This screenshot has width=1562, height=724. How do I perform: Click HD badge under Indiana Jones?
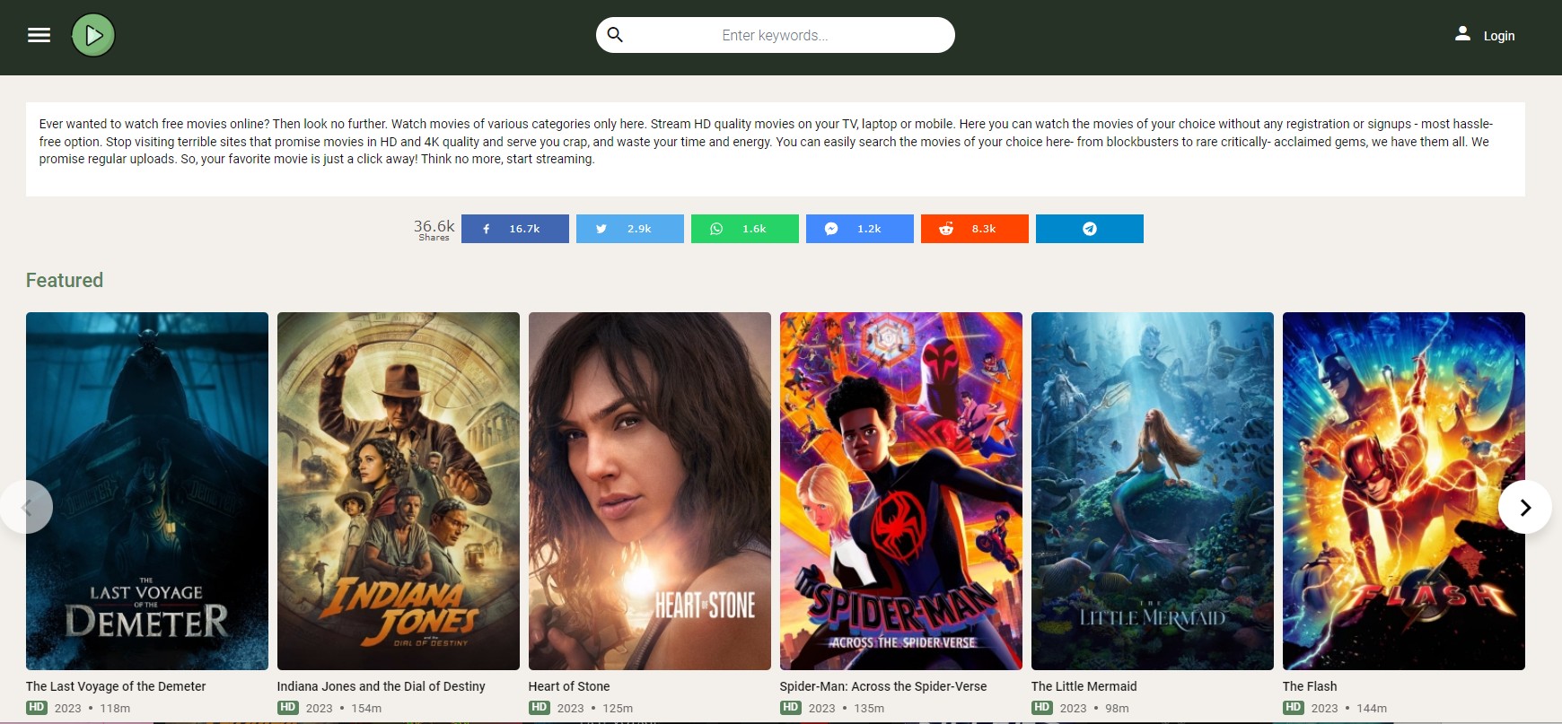287,707
